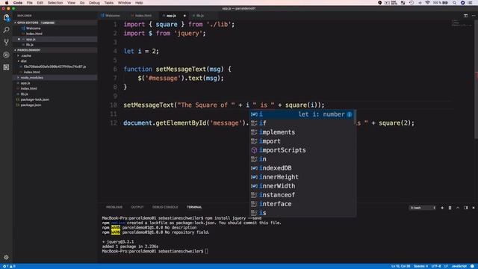The height and width of the screenshot is (269, 478).
Task: Click the UTF-8 encoding in the status bar
Action: point(436,266)
